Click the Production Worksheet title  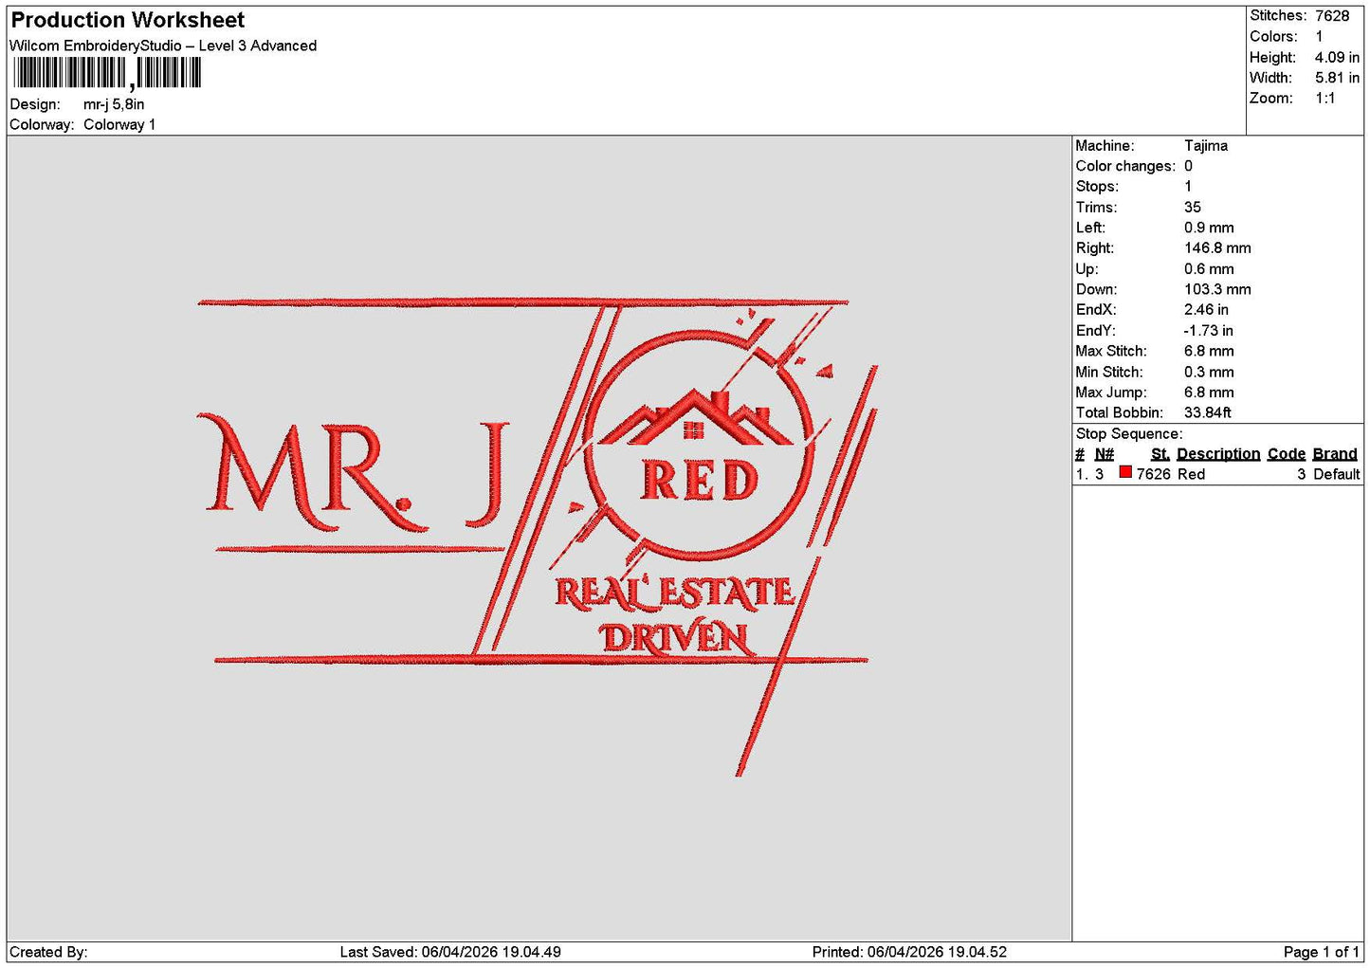tap(127, 20)
